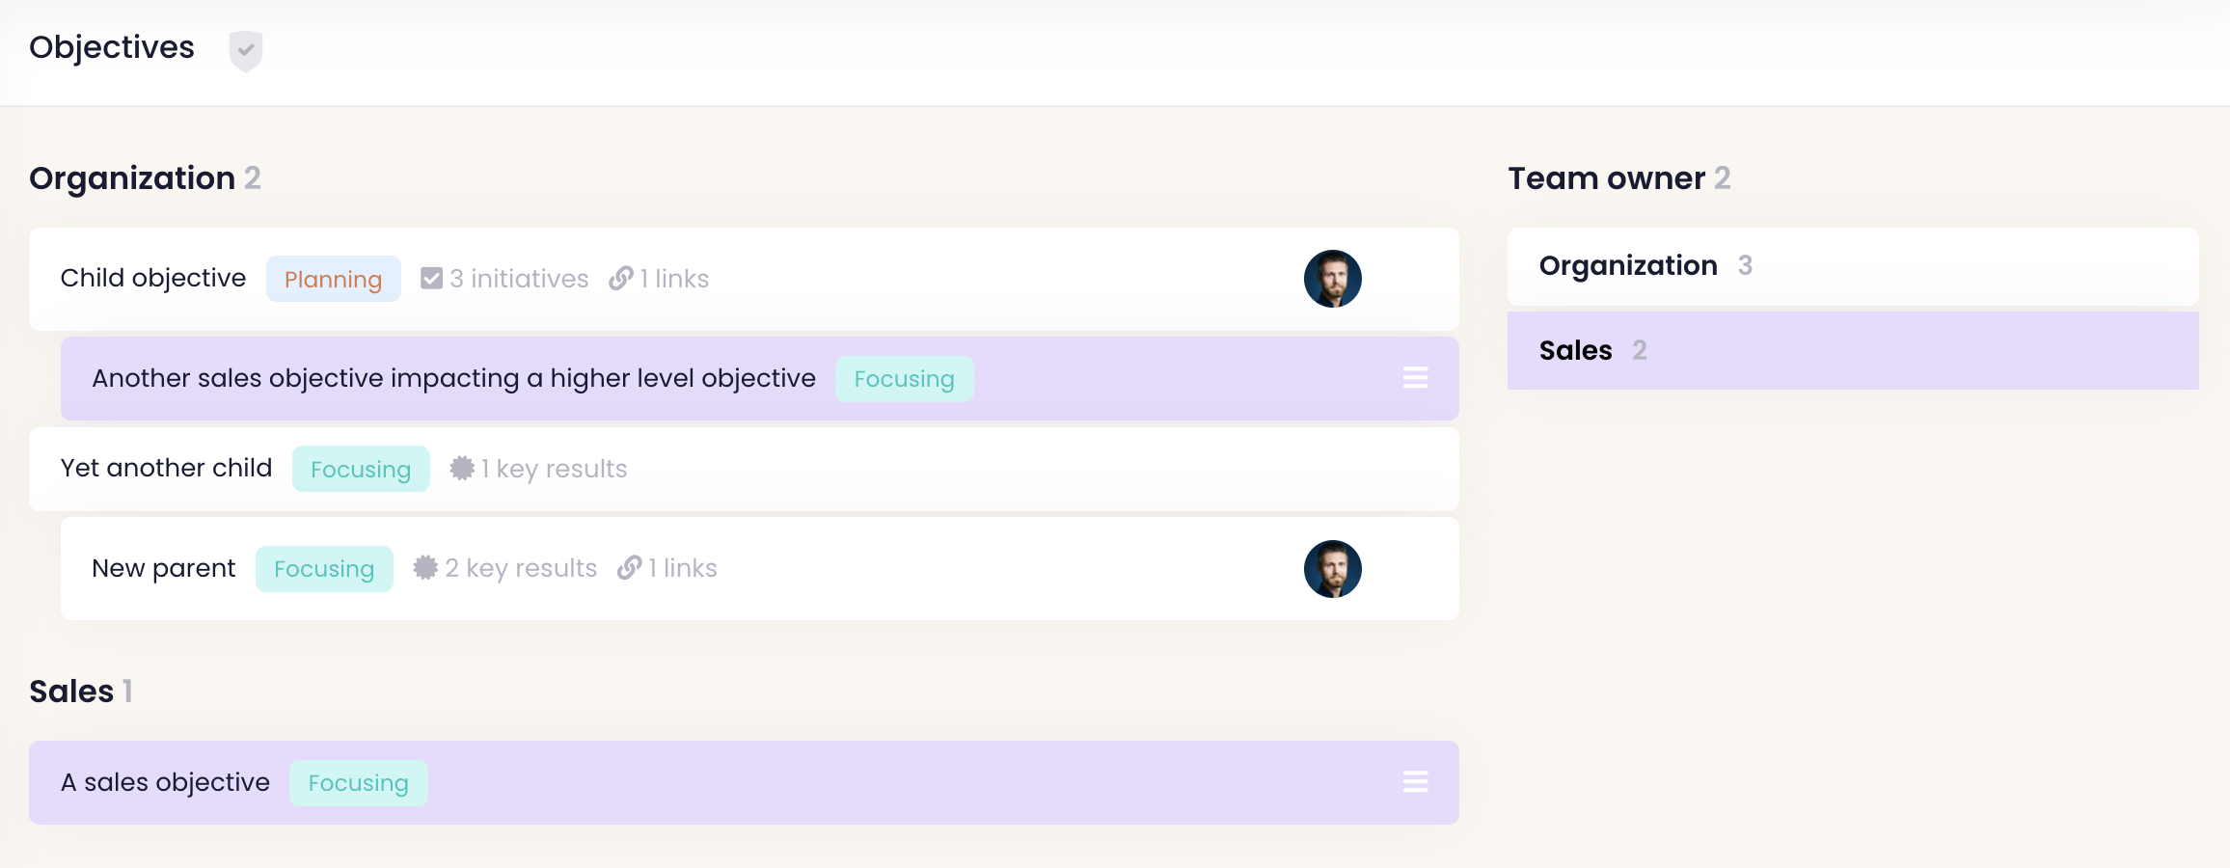The height and width of the screenshot is (868, 2230).
Task: Open the Child objective title
Action: click(153, 279)
